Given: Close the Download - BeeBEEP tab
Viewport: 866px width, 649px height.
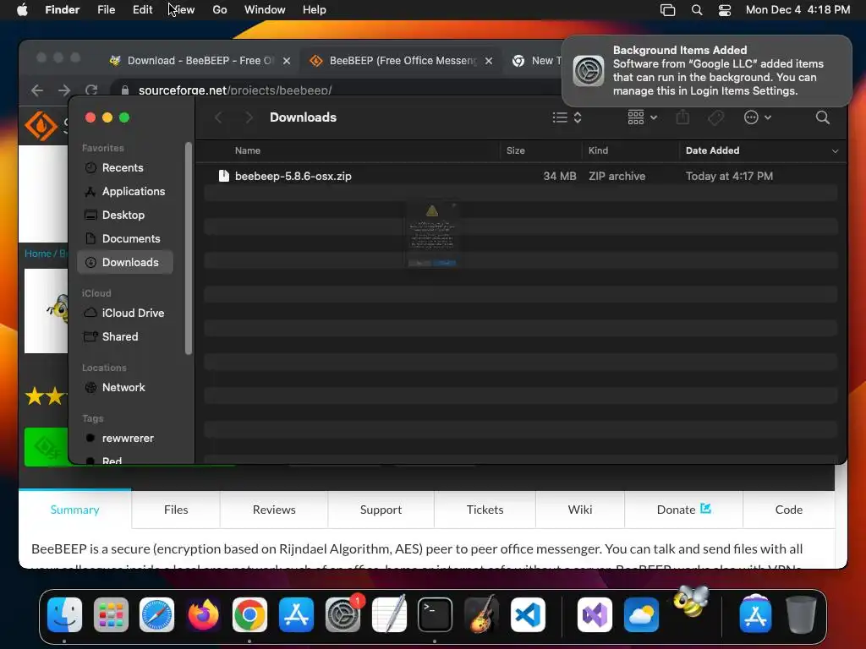Looking at the screenshot, I should tap(287, 61).
